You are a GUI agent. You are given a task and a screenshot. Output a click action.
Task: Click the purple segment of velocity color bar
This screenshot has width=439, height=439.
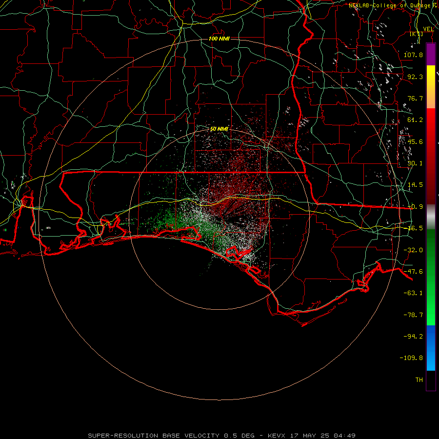click(431, 55)
